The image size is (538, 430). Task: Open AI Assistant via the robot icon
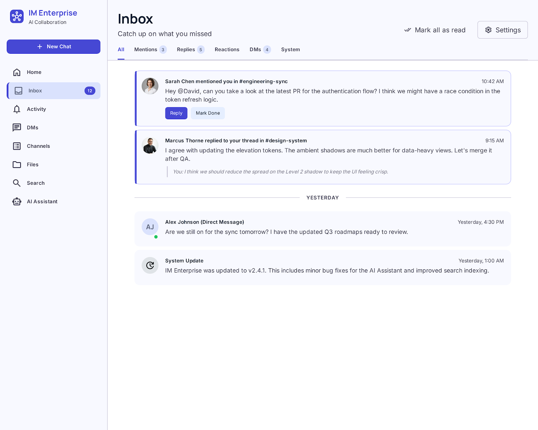(17, 202)
